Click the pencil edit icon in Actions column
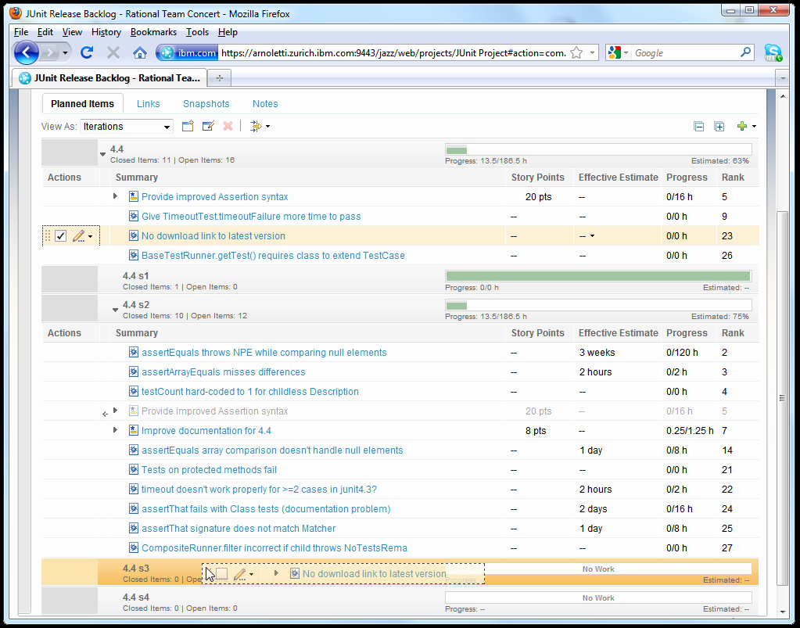 pos(78,236)
